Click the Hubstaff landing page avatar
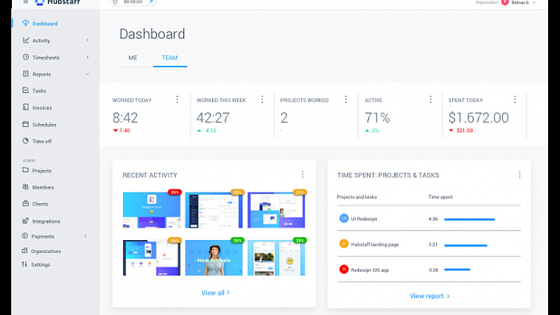The image size is (560, 315). tap(344, 244)
